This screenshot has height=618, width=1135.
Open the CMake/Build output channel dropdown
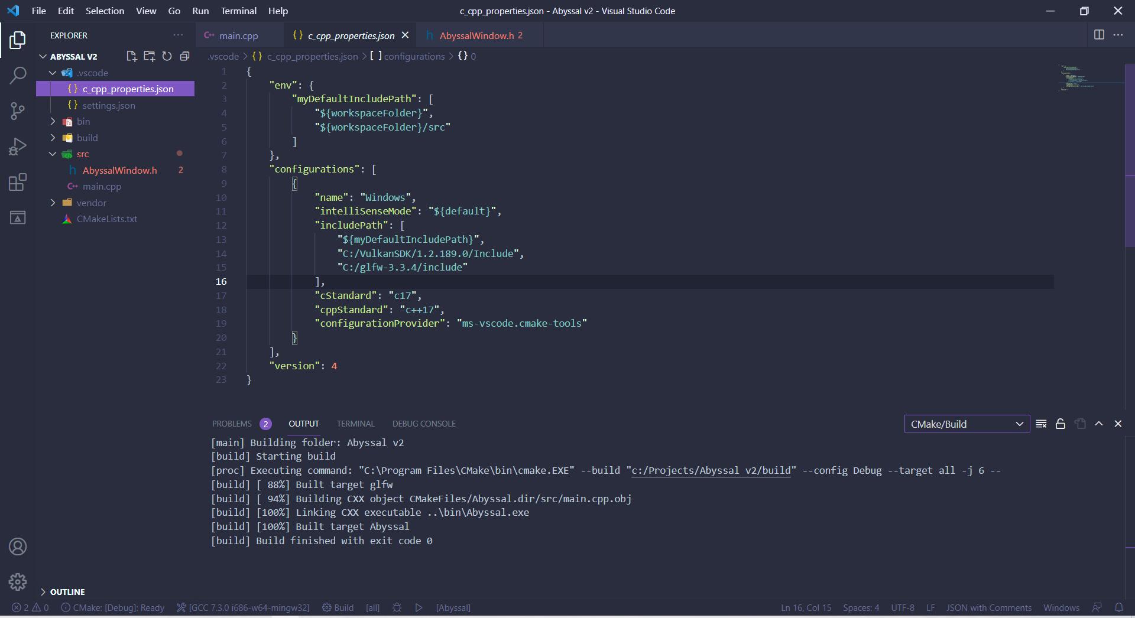pos(967,424)
